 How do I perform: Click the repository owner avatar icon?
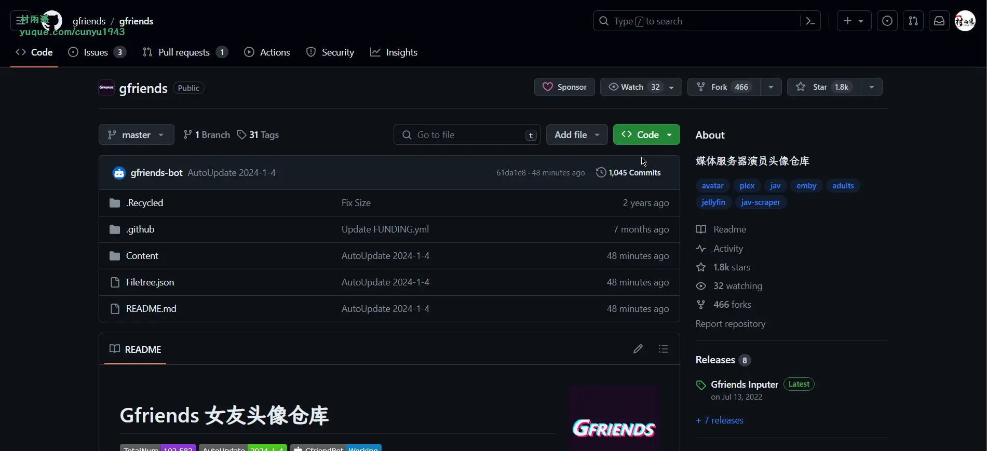[106, 88]
